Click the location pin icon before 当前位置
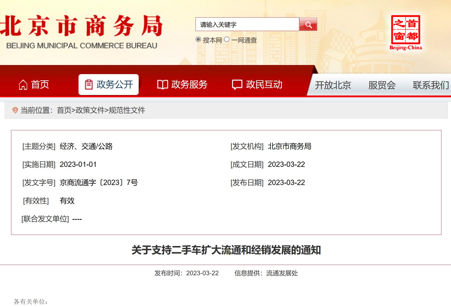Viewport: 451px width, 307px height. pos(15,110)
